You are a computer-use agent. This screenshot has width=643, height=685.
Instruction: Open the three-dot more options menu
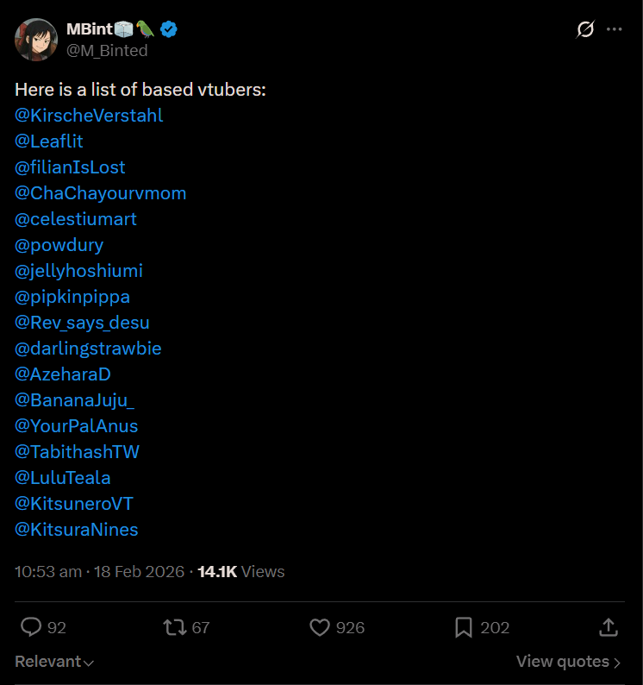coord(614,29)
